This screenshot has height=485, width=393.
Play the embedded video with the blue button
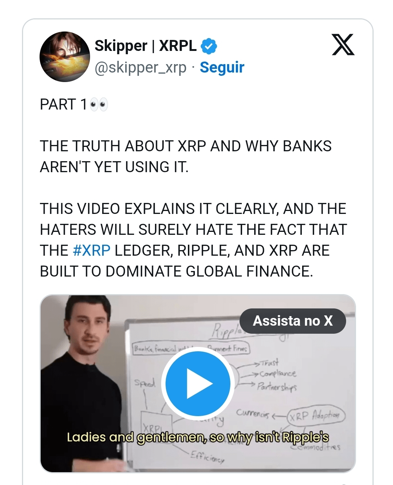point(198,384)
